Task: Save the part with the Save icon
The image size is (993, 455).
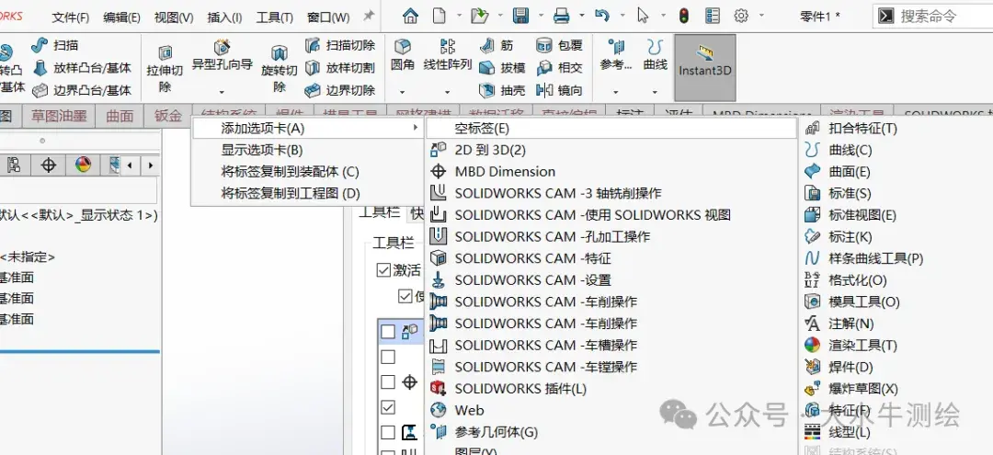Action: point(520,16)
